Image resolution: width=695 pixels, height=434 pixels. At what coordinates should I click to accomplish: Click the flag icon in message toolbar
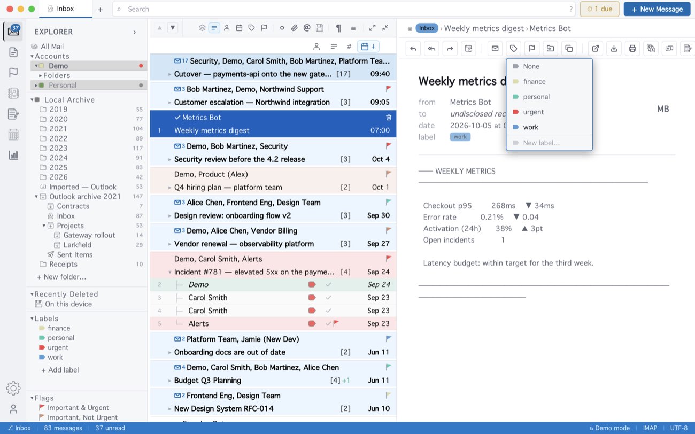point(531,49)
